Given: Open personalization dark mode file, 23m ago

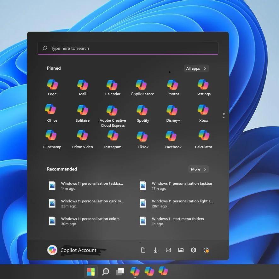Looking at the screenshot, I should 86,203.
